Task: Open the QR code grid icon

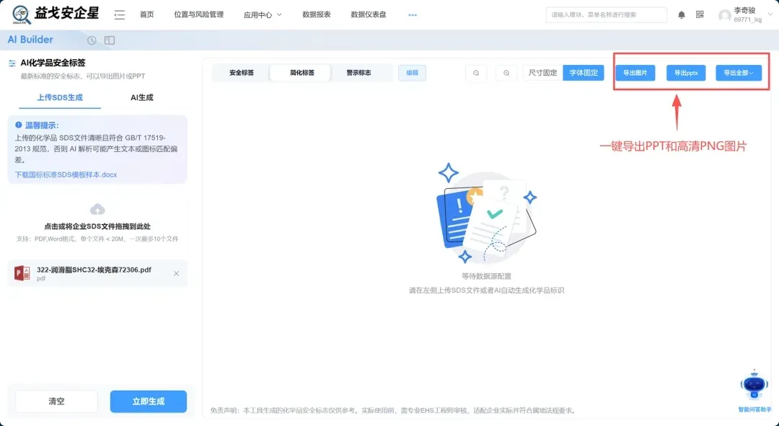Action: 700,14
